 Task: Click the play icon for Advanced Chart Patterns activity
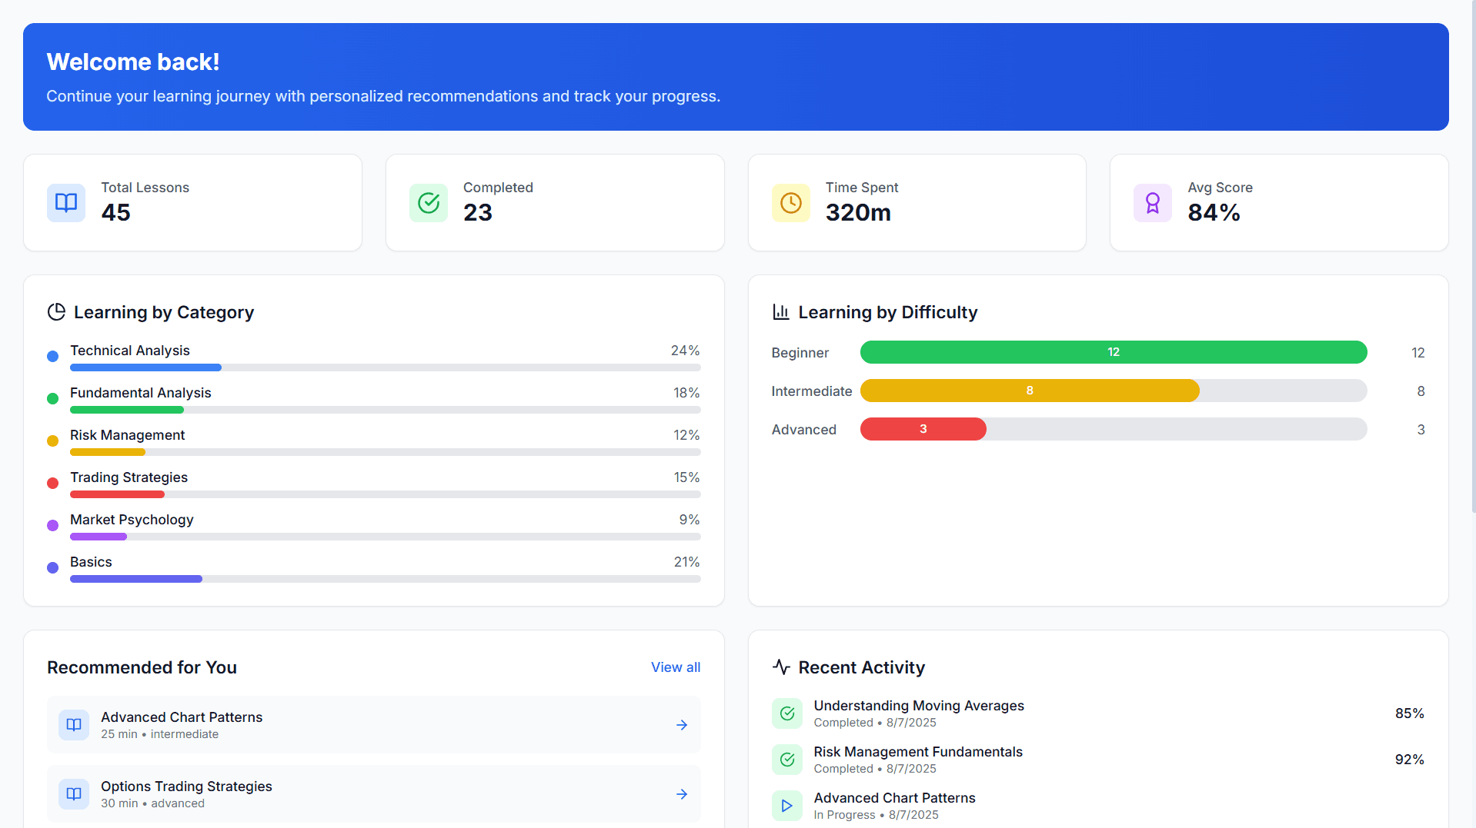pos(786,806)
